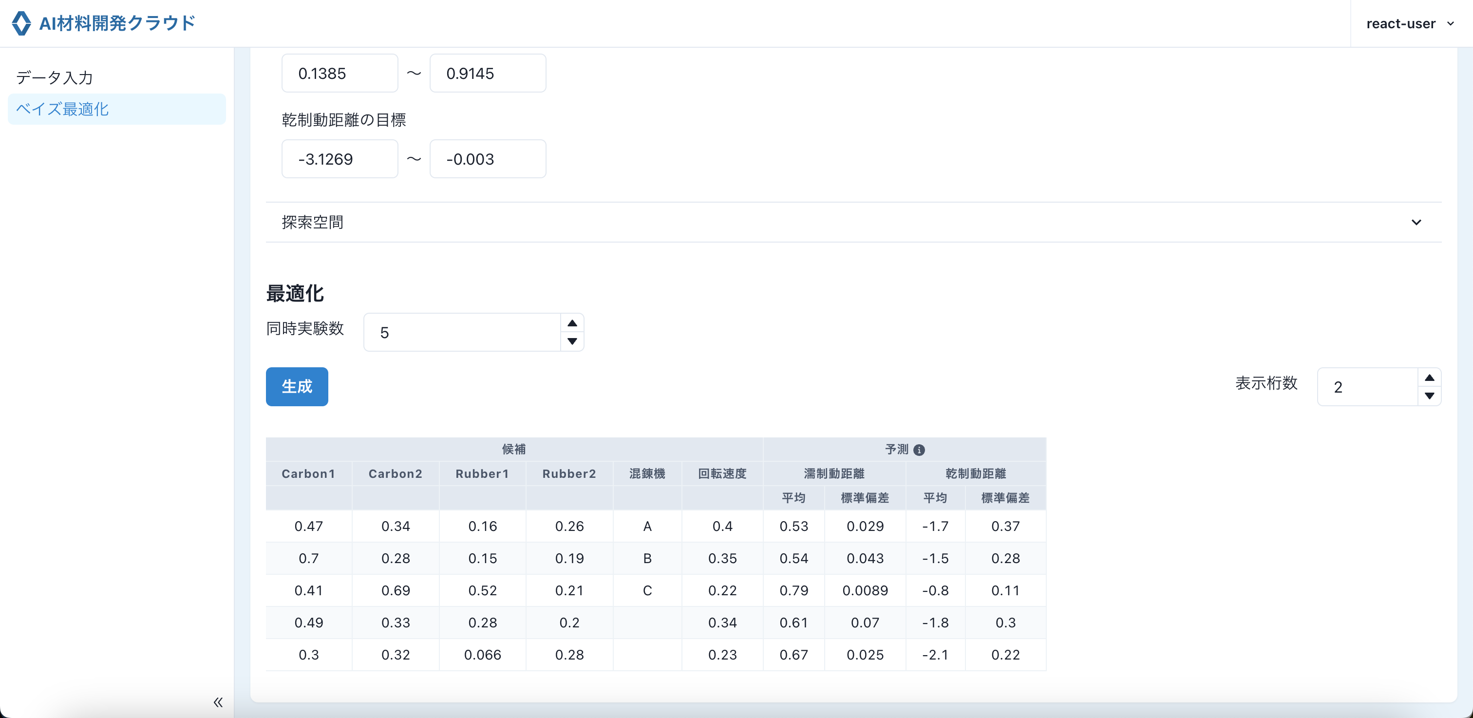Decrease 同時実験数 with down arrow
Screen dimensions: 1473x718
click(572, 341)
